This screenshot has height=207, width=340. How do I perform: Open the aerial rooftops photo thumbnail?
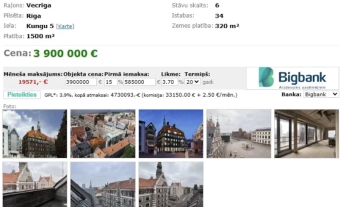(103, 134)
